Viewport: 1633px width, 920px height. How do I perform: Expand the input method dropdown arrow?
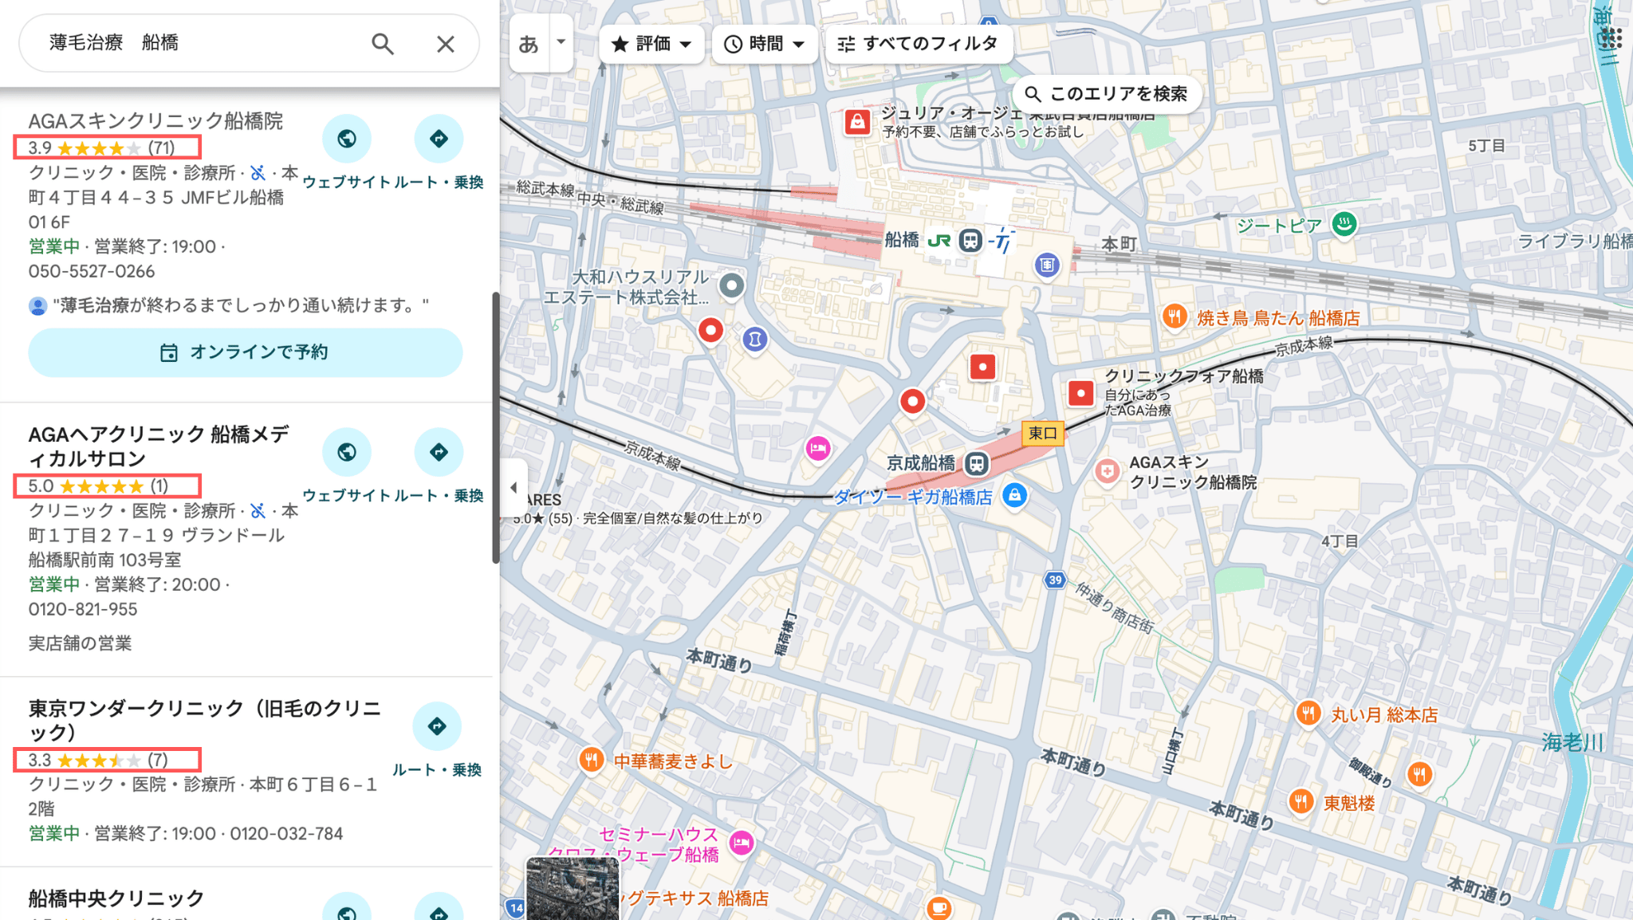pos(561,41)
